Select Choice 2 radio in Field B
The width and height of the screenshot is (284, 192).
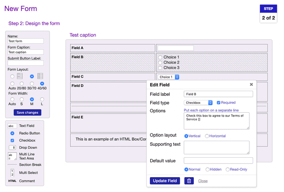[160, 63]
